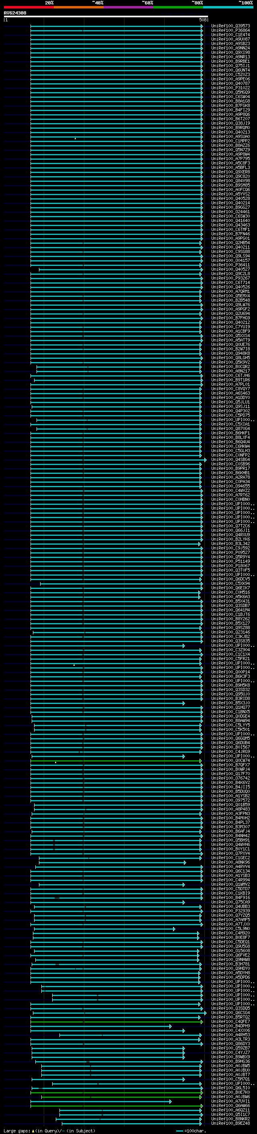This screenshot has height=1134, width=257.
Task: Select hit UniRef100_A2RA78
Action: coord(230,477)
